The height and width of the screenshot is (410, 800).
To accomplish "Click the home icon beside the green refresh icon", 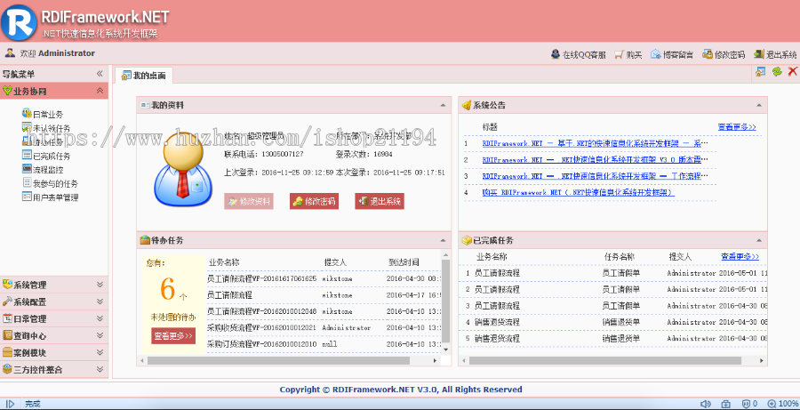I will [x=760, y=72].
